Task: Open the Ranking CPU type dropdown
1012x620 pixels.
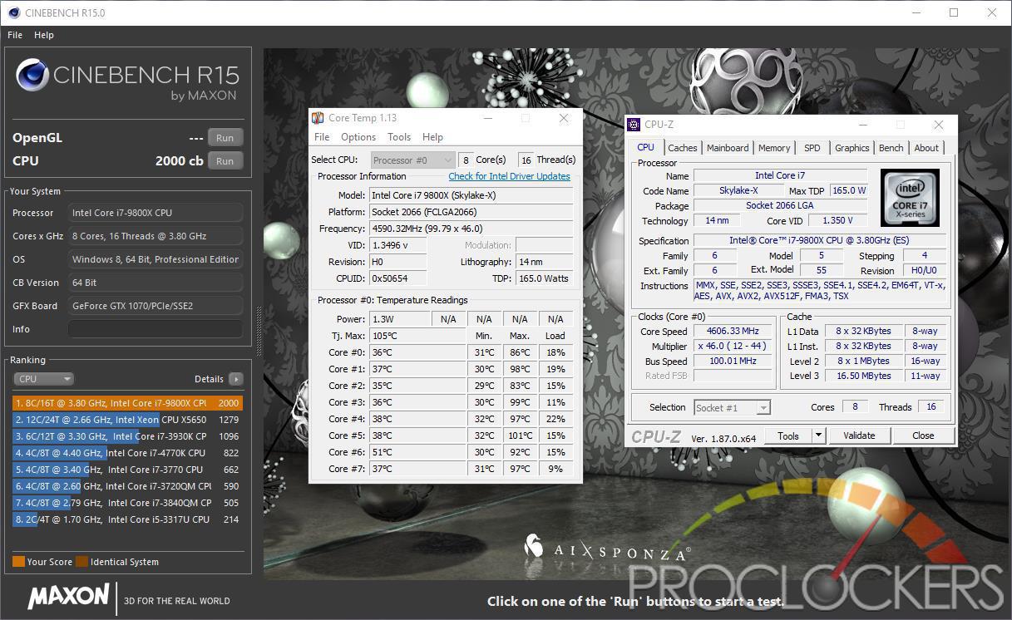Action: (44, 379)
